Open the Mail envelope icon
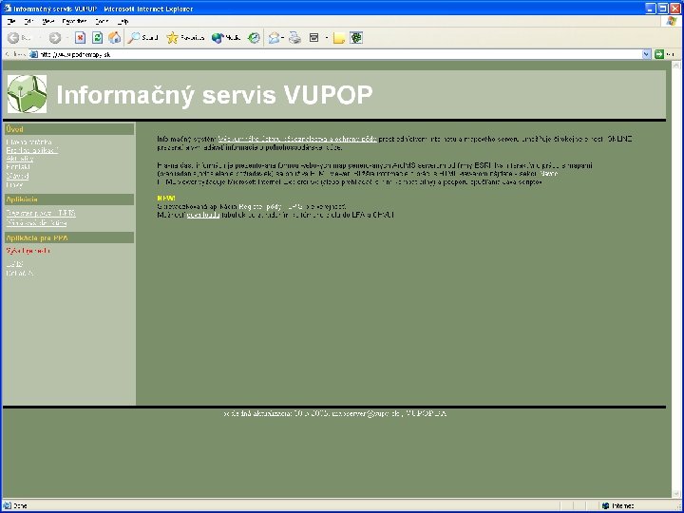This screenshot has height=513, width=684. 274,38
